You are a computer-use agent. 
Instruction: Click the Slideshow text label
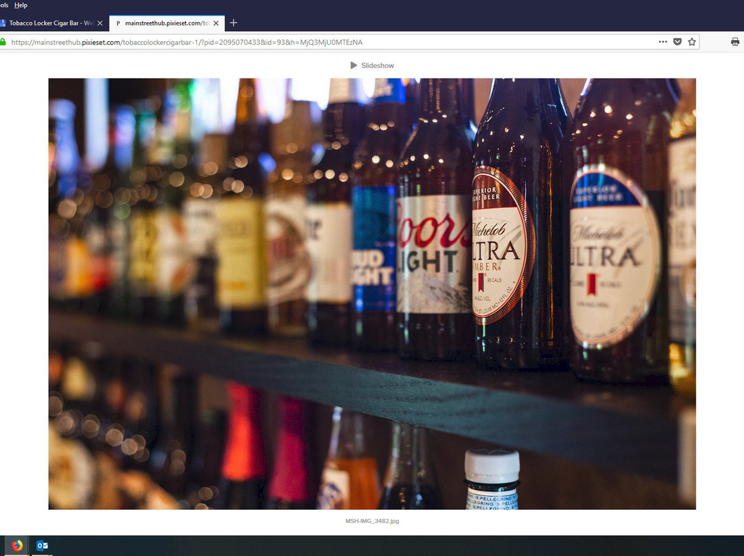tap(378, 65)
